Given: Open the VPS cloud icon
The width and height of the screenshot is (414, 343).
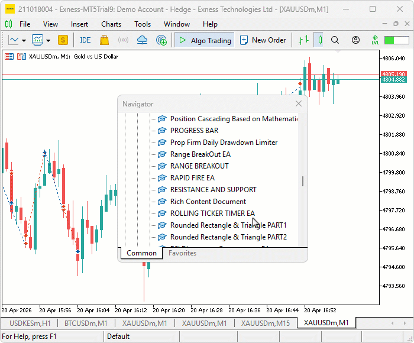Looking at the screenshot, I should (x=143, y=40).
